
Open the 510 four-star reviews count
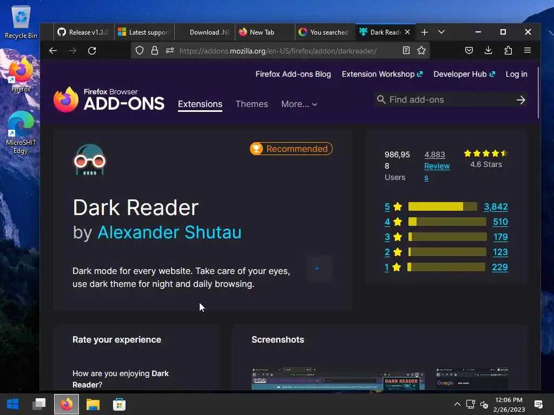pos(500,222)
